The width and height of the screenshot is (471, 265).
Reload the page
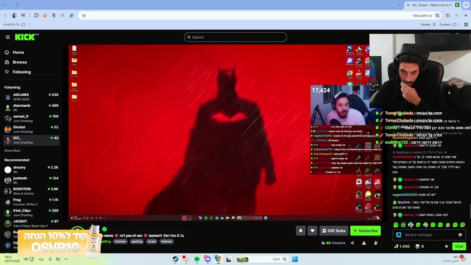pyautogui.click(x=448, y=15)
